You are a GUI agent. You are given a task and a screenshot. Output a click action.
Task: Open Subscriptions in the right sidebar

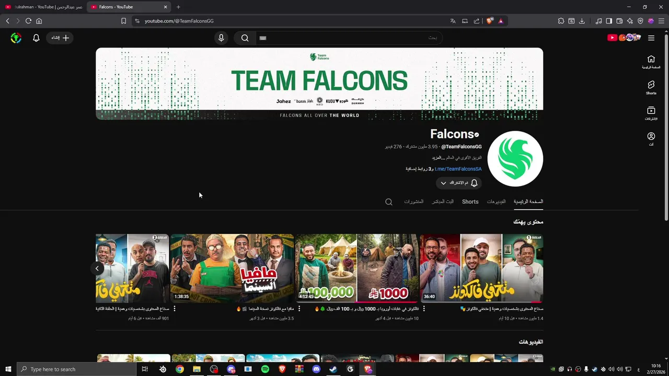click(x=651, y=113)
